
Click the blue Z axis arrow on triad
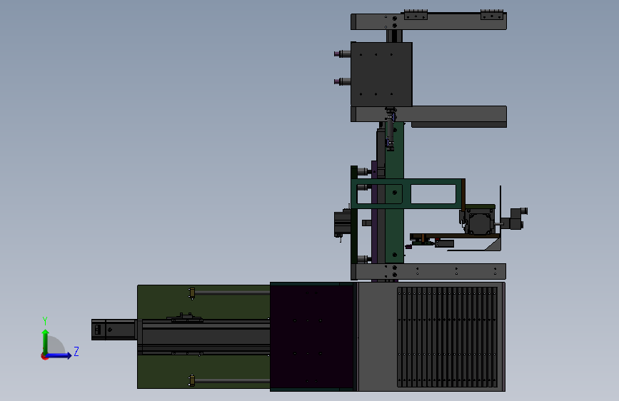(59, 355)
